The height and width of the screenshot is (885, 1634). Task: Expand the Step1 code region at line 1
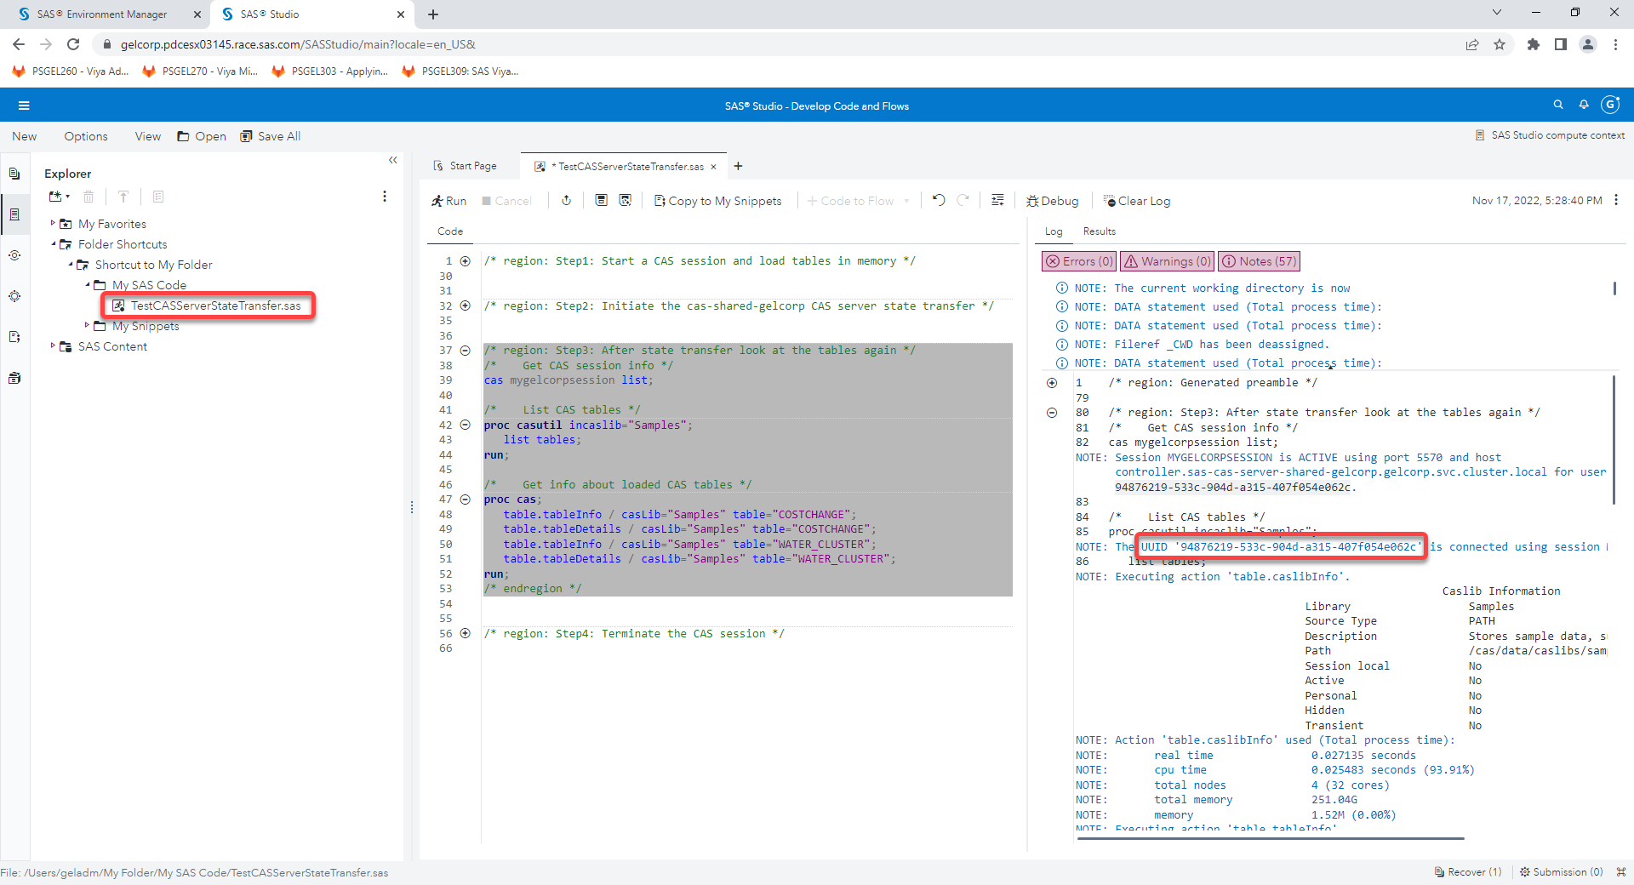[x=466, y=261]
